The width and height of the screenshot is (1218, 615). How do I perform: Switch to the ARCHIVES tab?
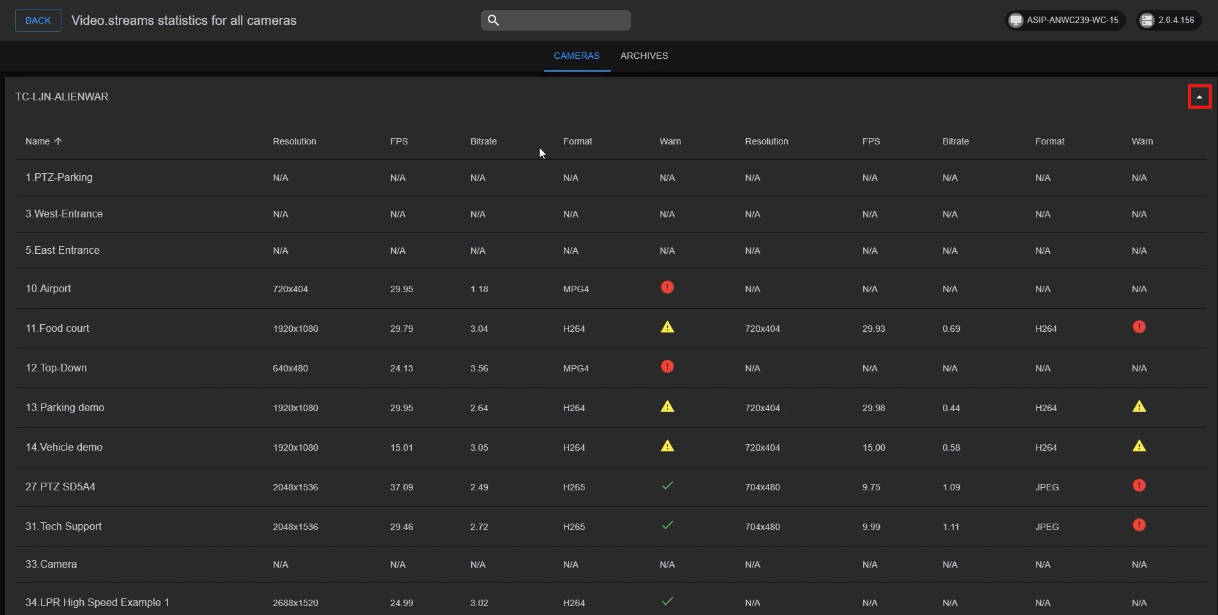point(644,56)
